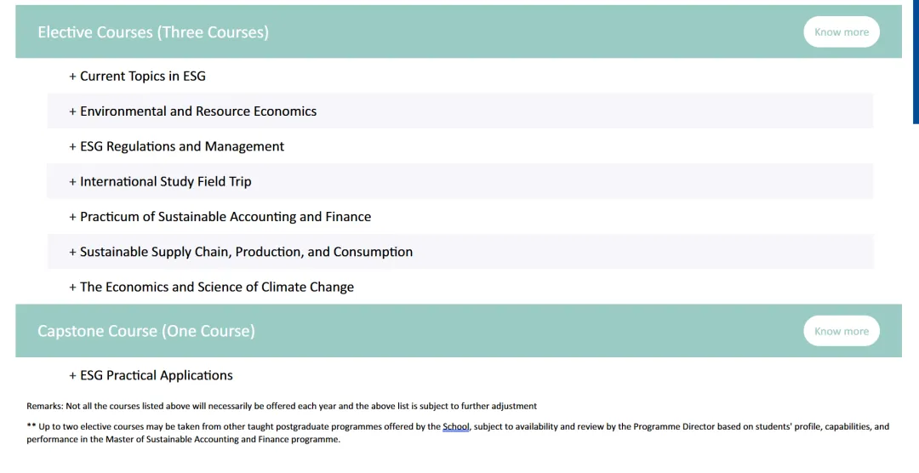Expand International Study Field Trip row

coord(460,181)
